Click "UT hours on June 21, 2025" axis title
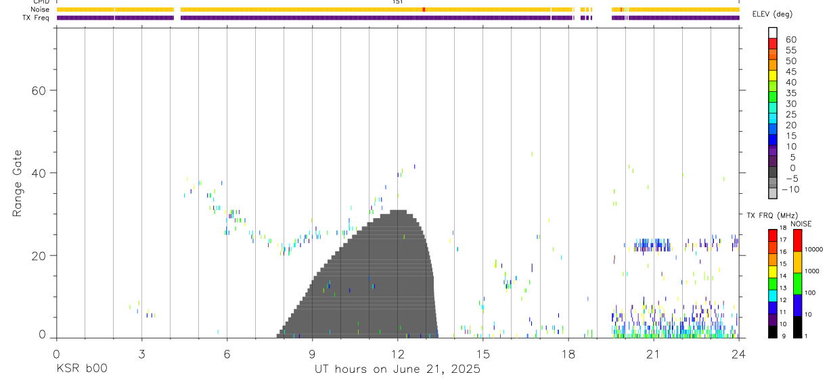The height and width of the screenshot is (383, 831). click(397, 369)
